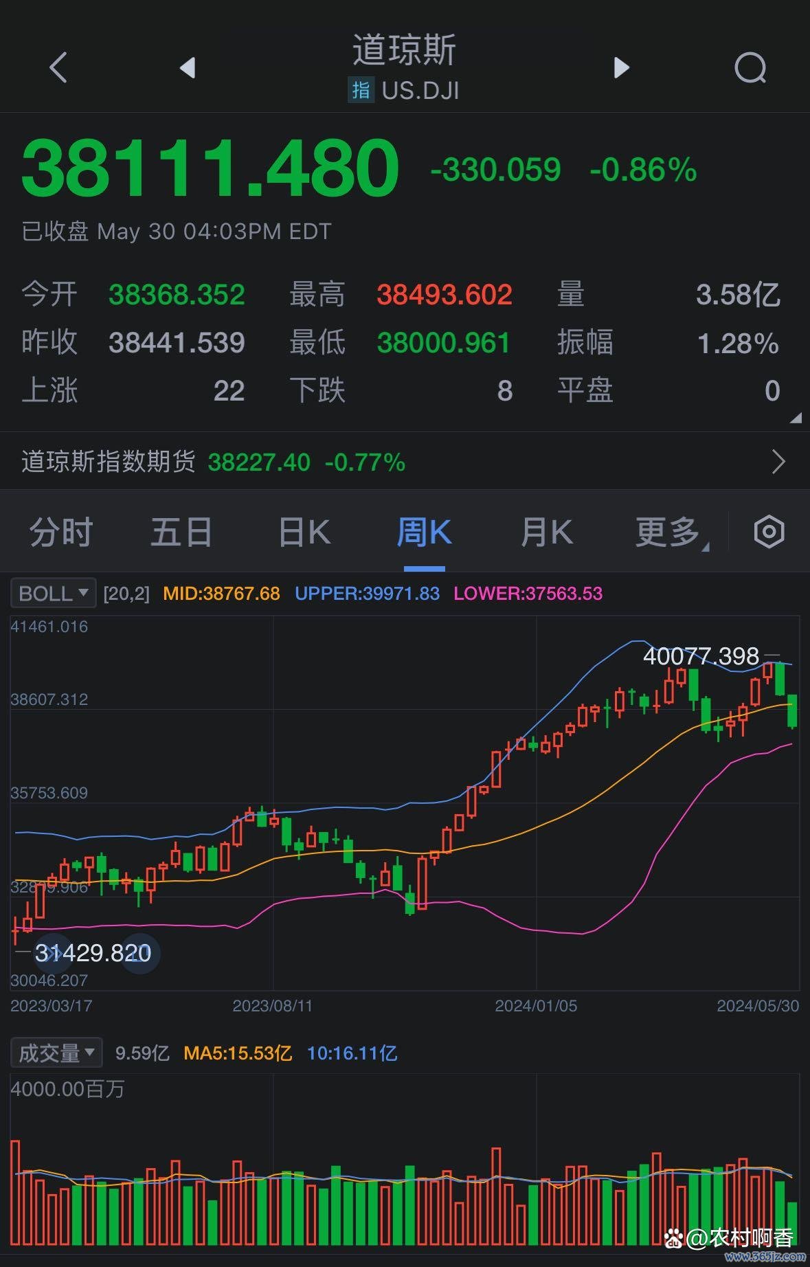Image resolution: width=810 pixels, height=1267 pixels.
Task: Go to previous stock with left triangle
Action: coord(188,67)
